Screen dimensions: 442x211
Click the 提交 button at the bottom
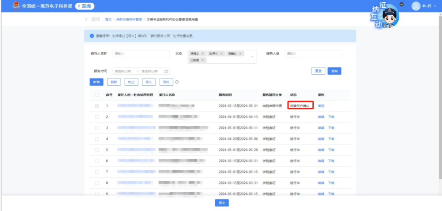pos(222,203)
